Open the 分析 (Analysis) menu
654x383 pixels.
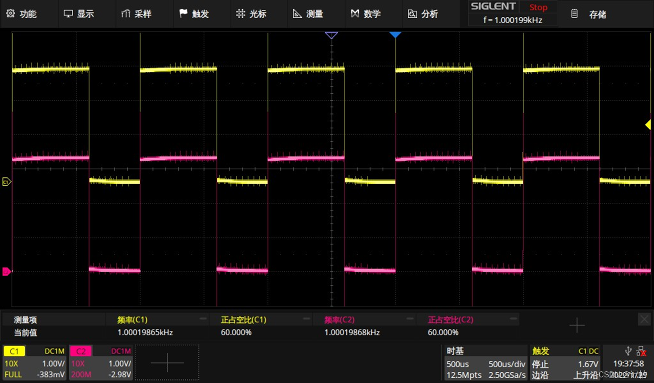tap(423, 14)
